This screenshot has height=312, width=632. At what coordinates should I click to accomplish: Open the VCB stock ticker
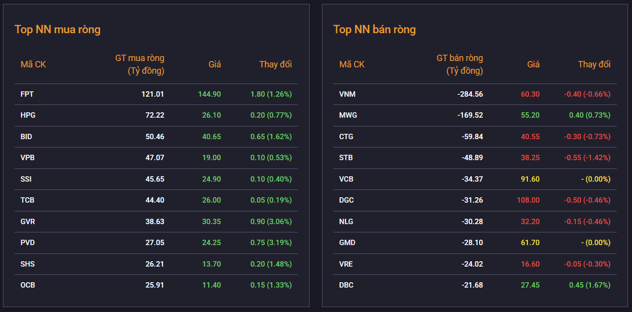(x=346, y=179)
